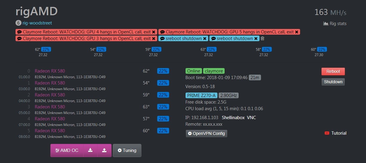Screen dimensions: 366x163
Task: Click the 22% fan badge in GPU 5 list row
Action: (x=163, y=131)
